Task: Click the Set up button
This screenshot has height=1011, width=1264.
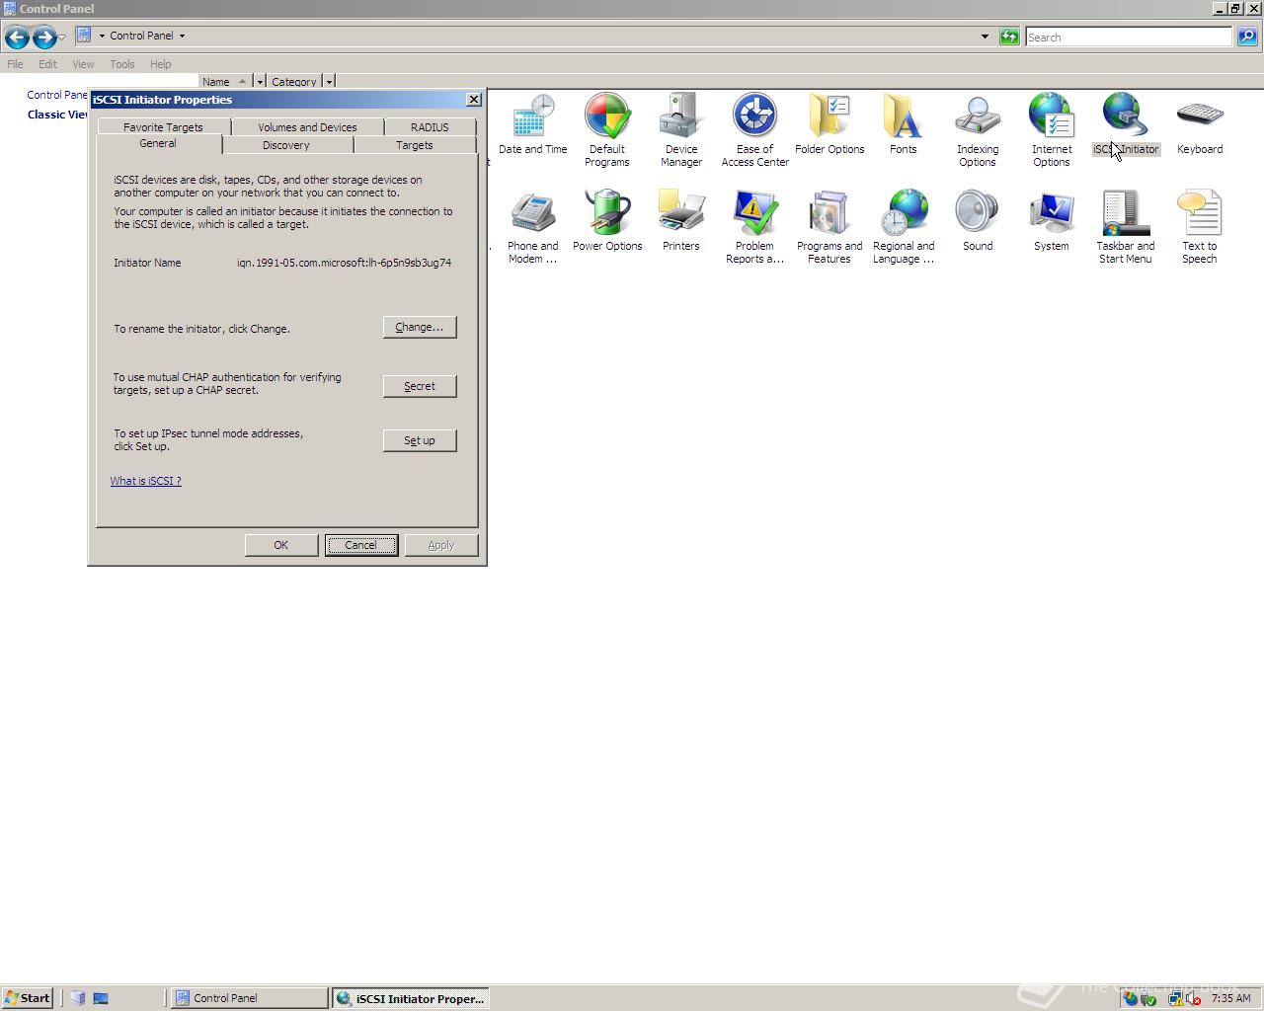Action: (420, 440)
